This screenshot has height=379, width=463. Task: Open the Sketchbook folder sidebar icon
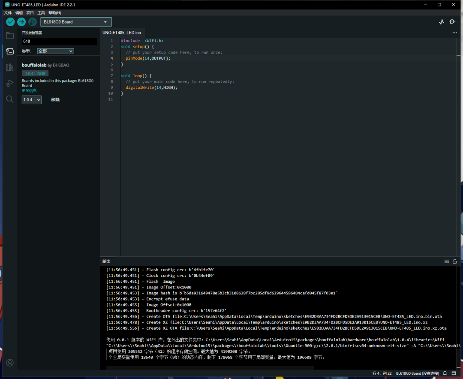(x=10, y=36)
